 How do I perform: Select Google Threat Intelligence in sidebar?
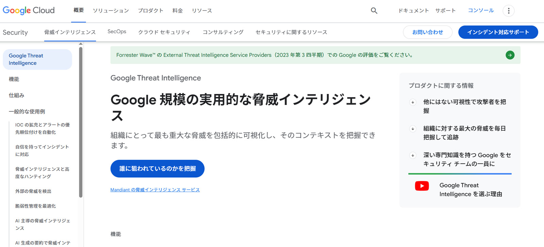(37, 59)
